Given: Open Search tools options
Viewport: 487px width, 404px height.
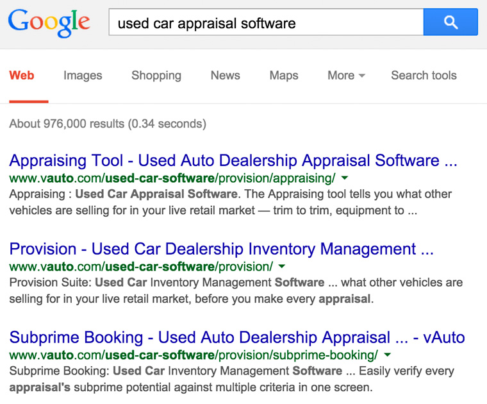Looking at the screenshot, I should pyautogui.click(x=424, y=75).
